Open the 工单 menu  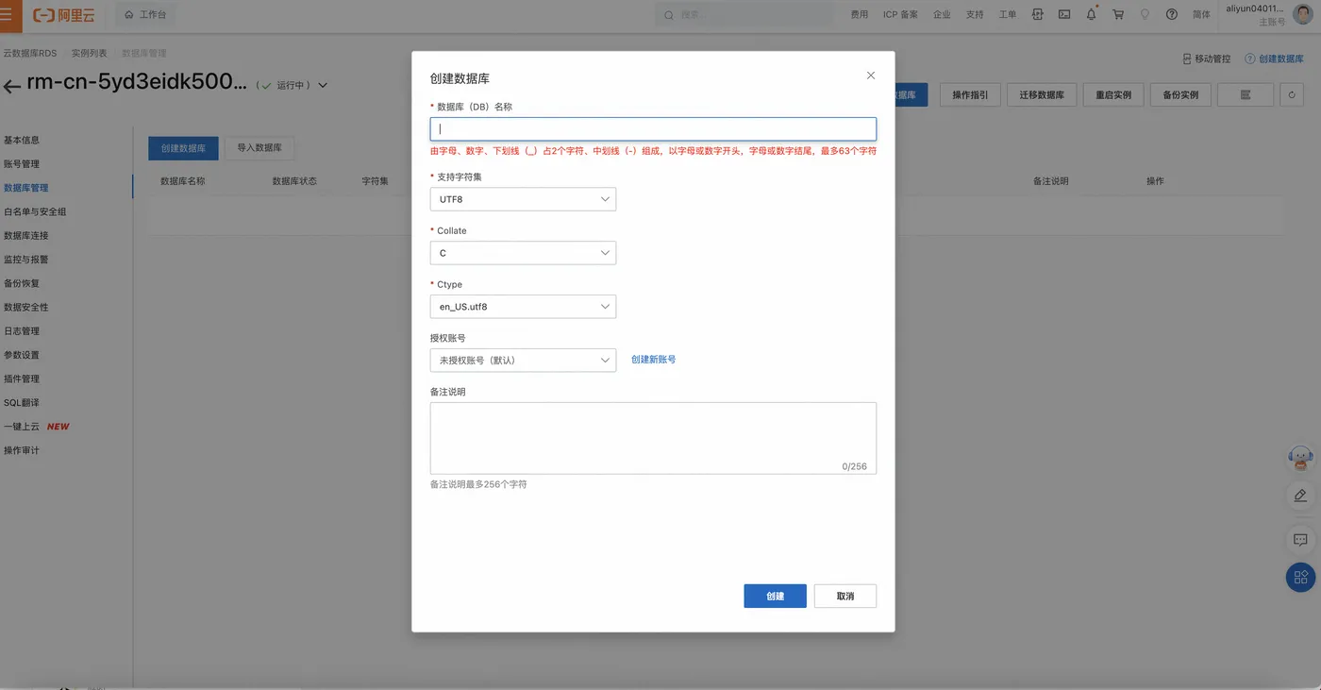1008,15
